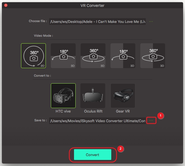Image resolution: width=185 pixels, height=166 pixels.
Task: Select the HTC Vive headset image
Action: (x=63, y=96)
